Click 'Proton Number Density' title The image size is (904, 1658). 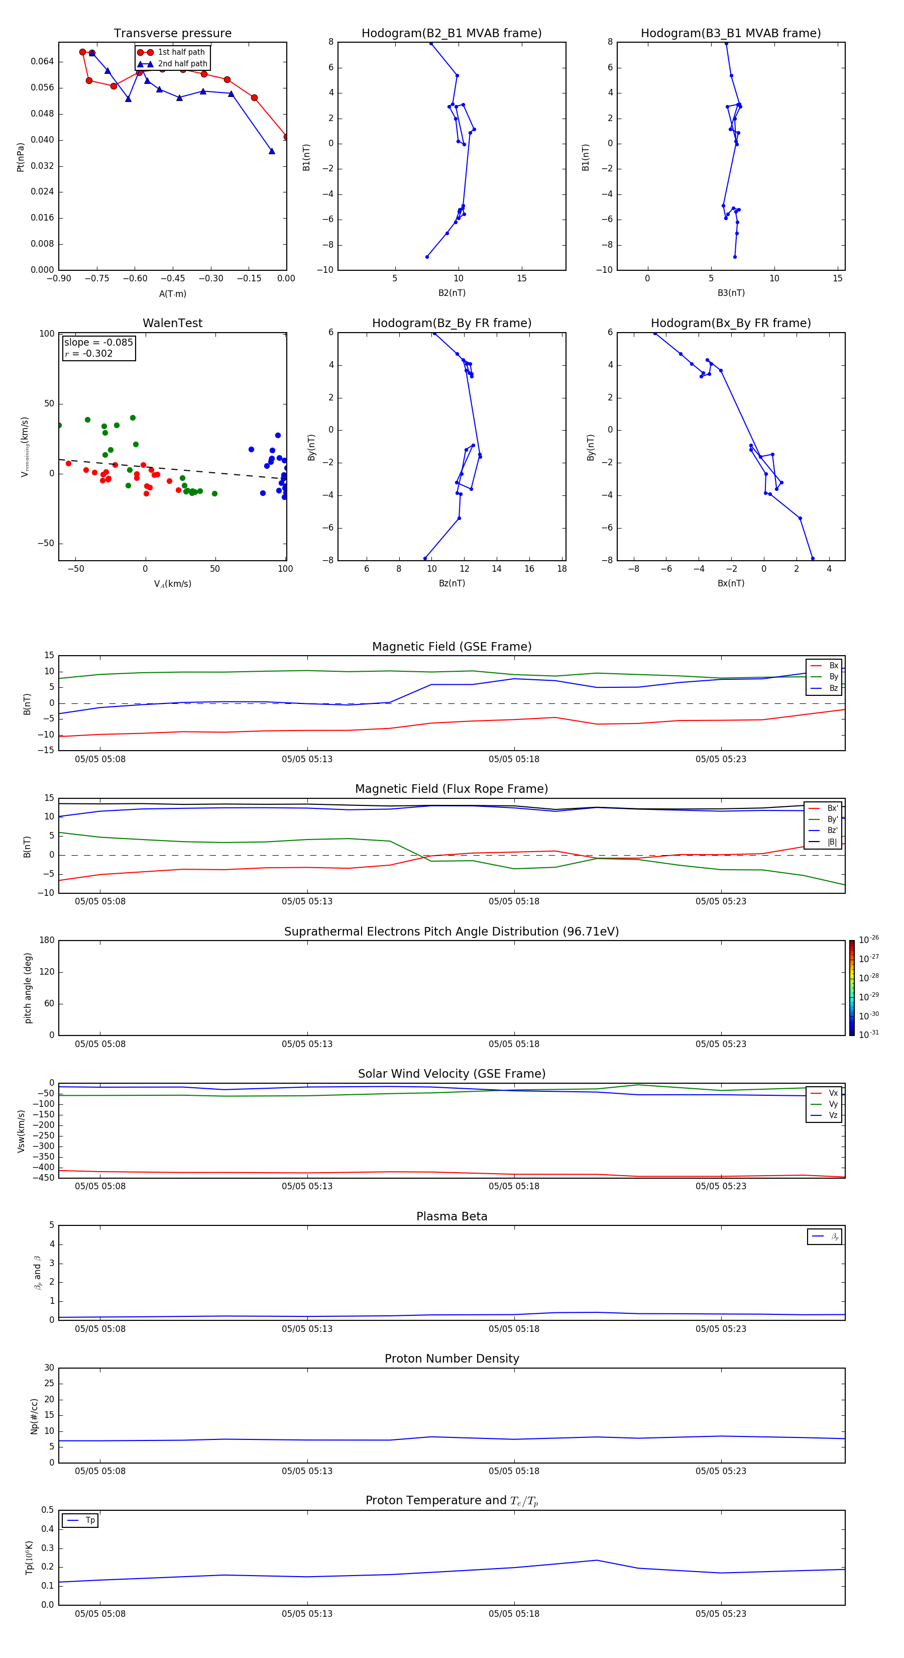click(451, 1359)
